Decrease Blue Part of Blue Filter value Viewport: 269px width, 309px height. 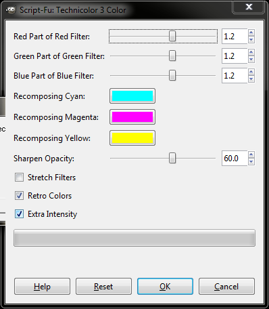pos(251,79)
